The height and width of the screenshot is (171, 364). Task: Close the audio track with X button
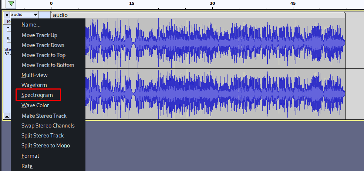pyautogui.click(x=7, y=15)
